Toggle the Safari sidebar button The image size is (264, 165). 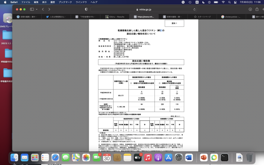click(x=32, y=9)
